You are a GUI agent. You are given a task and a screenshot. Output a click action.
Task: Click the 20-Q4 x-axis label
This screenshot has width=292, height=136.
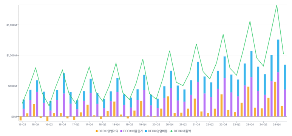point(170,124)
